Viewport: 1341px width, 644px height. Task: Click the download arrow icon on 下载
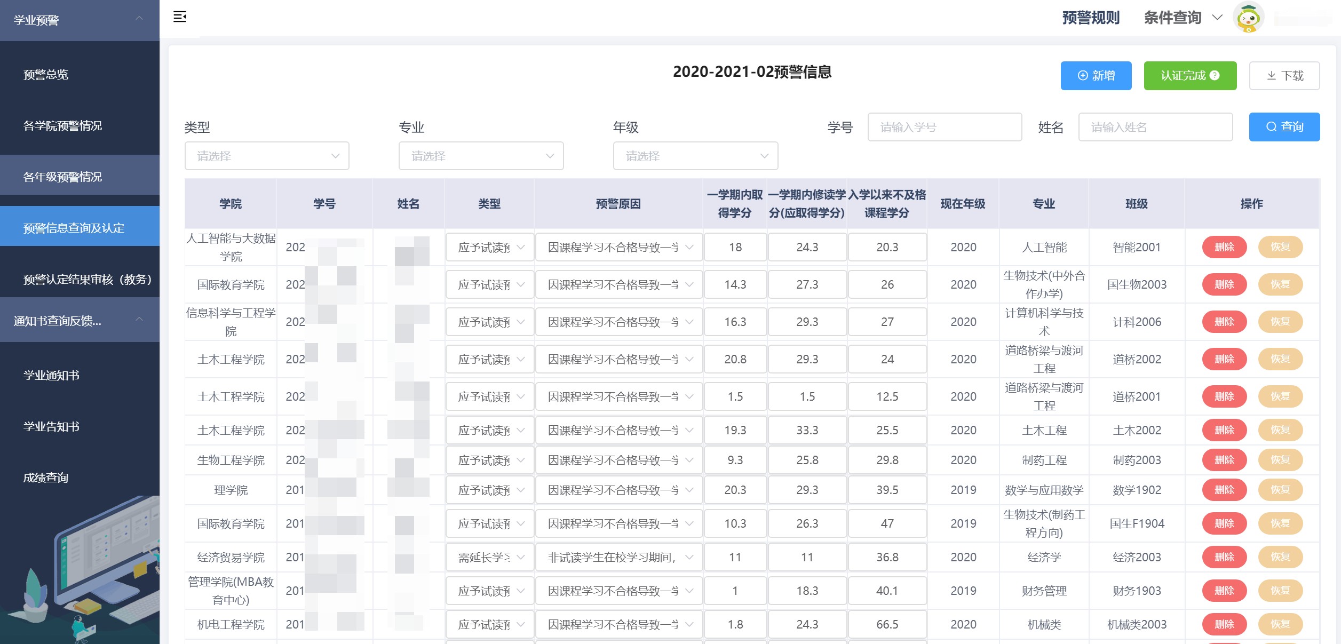point(1272,76)
